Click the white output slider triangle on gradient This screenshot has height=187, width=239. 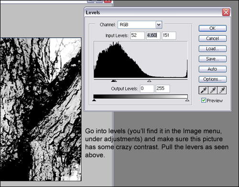click(187, 100)
